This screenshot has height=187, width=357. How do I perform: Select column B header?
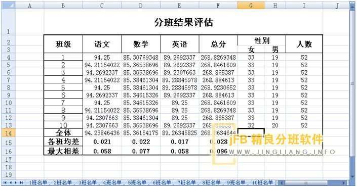coord(63,6)
